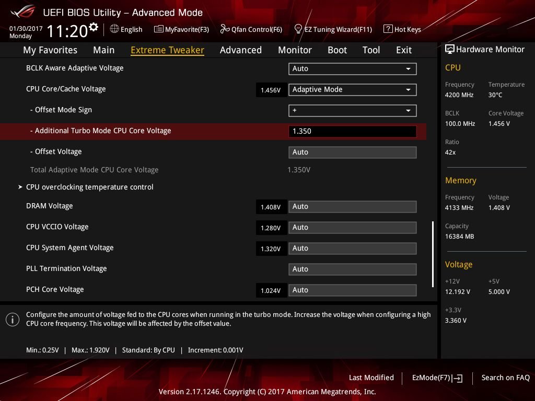Open MyFavorite(F3) list icon
The image size is (535, 401).
[x=159, y=29]
